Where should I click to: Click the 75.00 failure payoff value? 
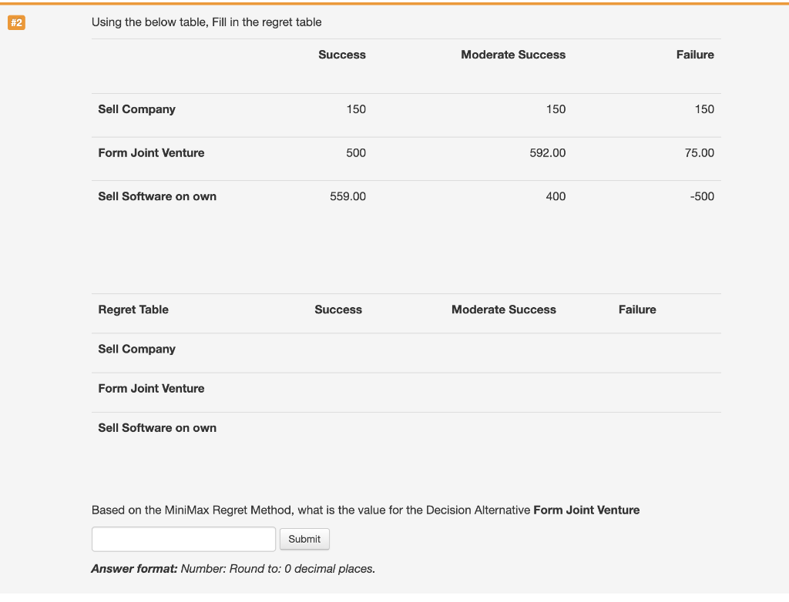click(699, 153)
